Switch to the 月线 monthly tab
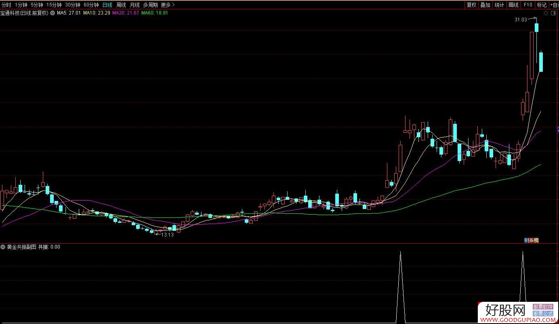The image size is (559, 324). (134, 5)
